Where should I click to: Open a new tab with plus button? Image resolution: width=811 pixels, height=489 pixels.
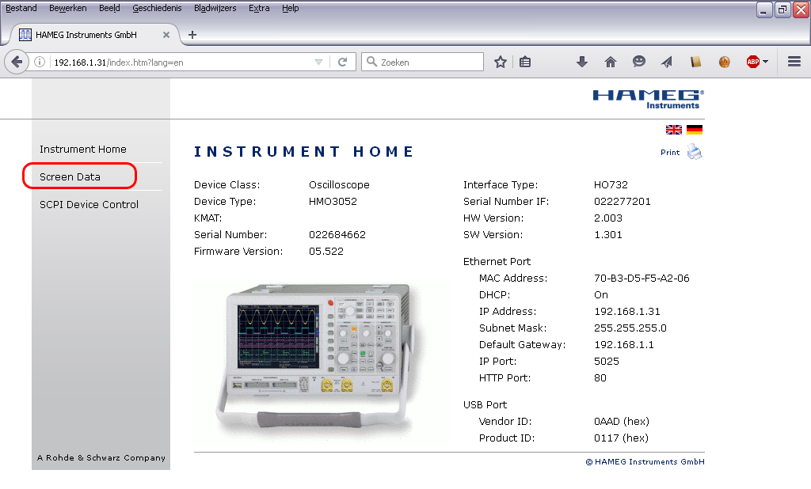tap(192, 35)
